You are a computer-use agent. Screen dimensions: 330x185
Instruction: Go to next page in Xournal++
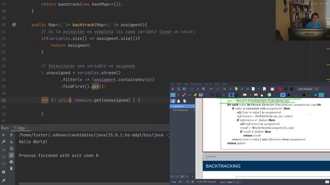(x=242, y=89)
